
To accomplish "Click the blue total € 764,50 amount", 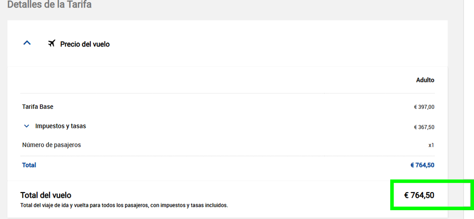I will pos(422,165).
